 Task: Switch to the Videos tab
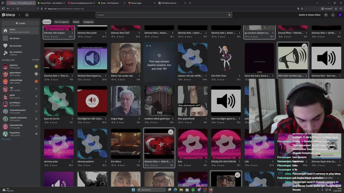click(76, 22)
